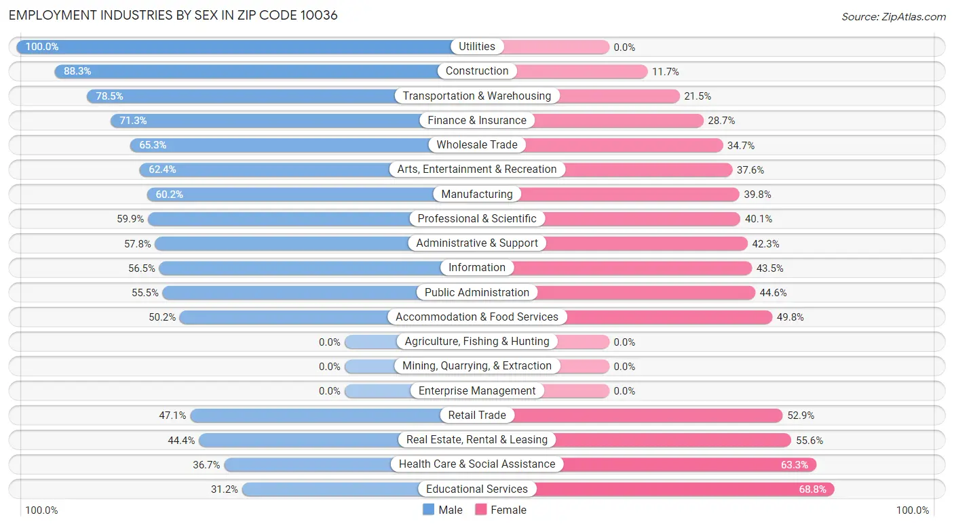Click the Female legend color swatch
Viewport: 954px width, 526px height.
pos(482,510)
